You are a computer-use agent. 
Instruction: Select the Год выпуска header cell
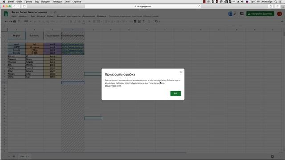53,36
